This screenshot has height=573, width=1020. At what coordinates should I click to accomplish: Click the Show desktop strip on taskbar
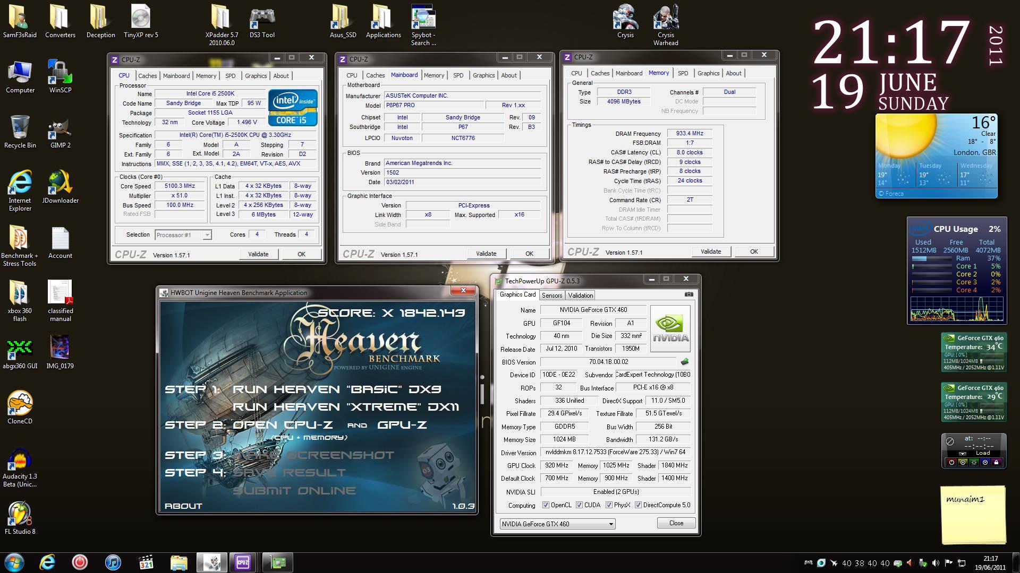point(1016,562)
